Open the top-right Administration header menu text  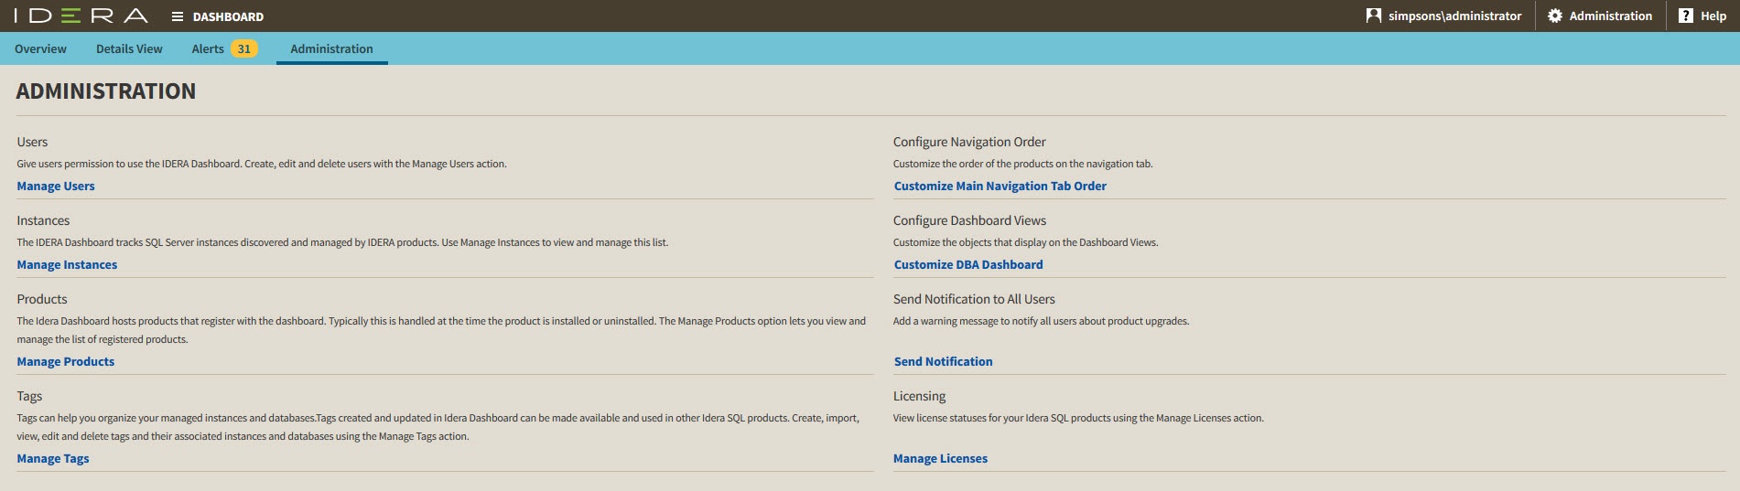[1610, 16]
